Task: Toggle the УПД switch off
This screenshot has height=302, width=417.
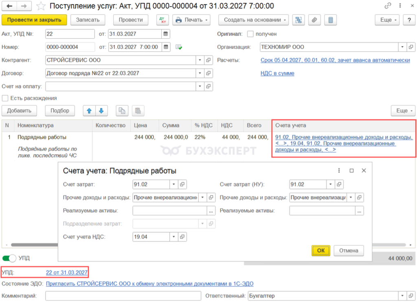Action: [9, 258]
